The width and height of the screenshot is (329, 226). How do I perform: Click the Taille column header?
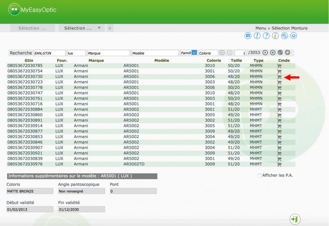coord(236,60)
